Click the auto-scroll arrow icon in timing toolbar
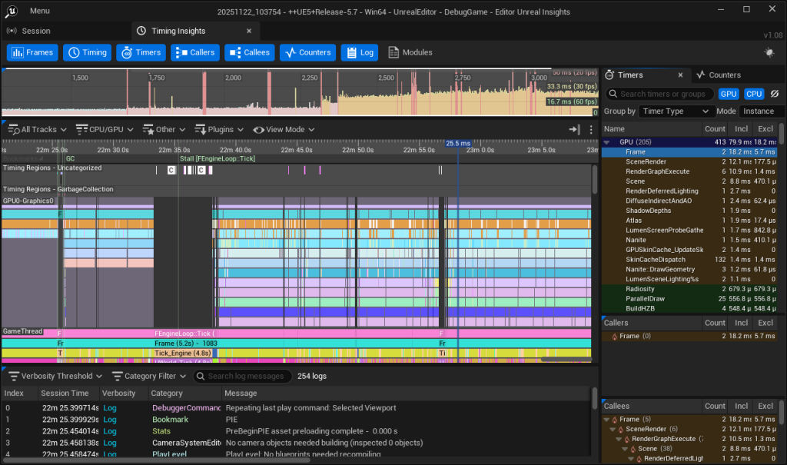The image size is (787, 465). coord(573,130)
